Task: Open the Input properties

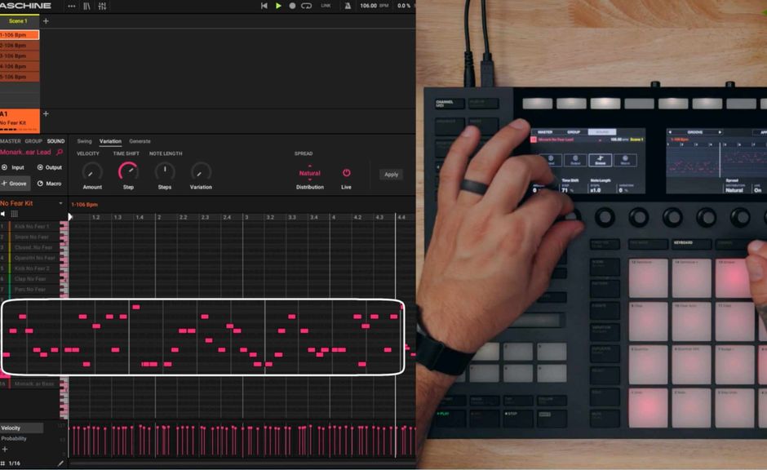Action: 13,167
